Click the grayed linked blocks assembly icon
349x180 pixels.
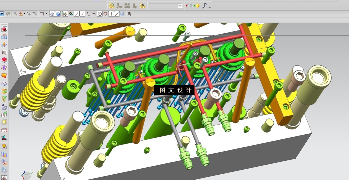coord(119,5)
